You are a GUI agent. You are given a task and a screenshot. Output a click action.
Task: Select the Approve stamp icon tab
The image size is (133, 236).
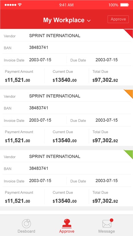(x=67, y=223)
